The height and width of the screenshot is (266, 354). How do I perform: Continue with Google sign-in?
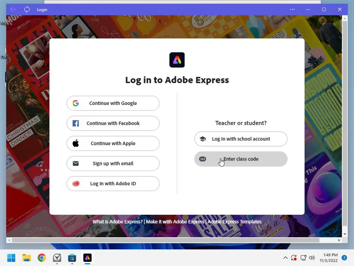coord(113,103)
